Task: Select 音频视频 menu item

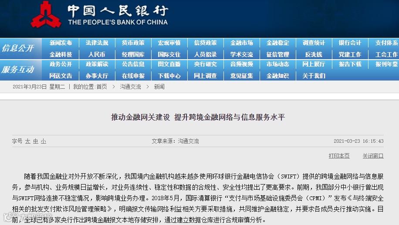Action: point(241,64)
